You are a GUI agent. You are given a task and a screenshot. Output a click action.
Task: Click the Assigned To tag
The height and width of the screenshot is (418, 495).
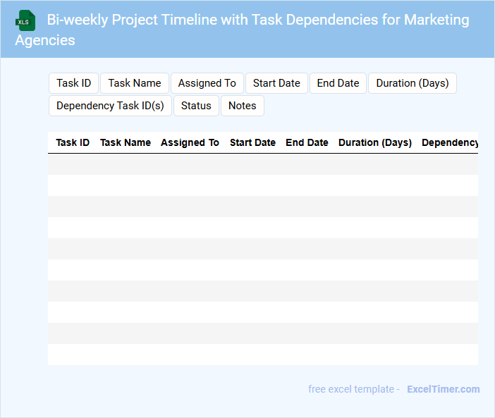207,83
